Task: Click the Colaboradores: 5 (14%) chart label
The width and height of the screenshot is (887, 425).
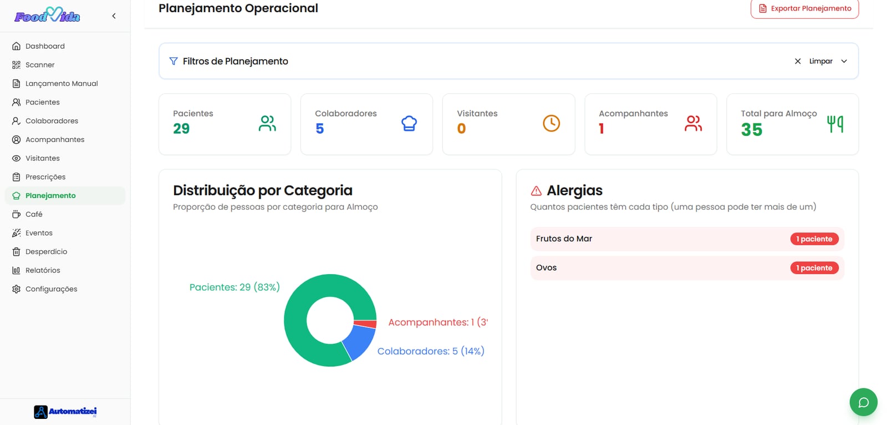Action: tap(431, 351)
